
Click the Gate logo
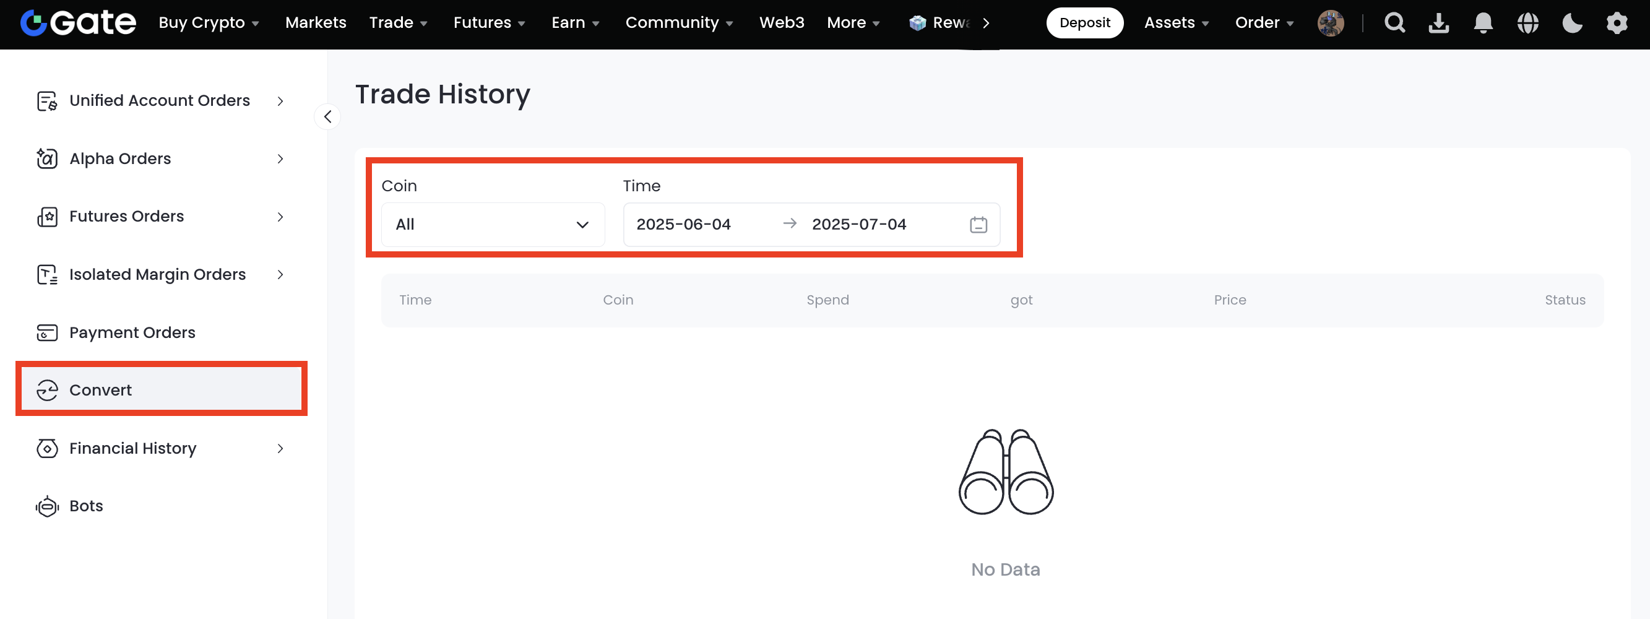78,23
